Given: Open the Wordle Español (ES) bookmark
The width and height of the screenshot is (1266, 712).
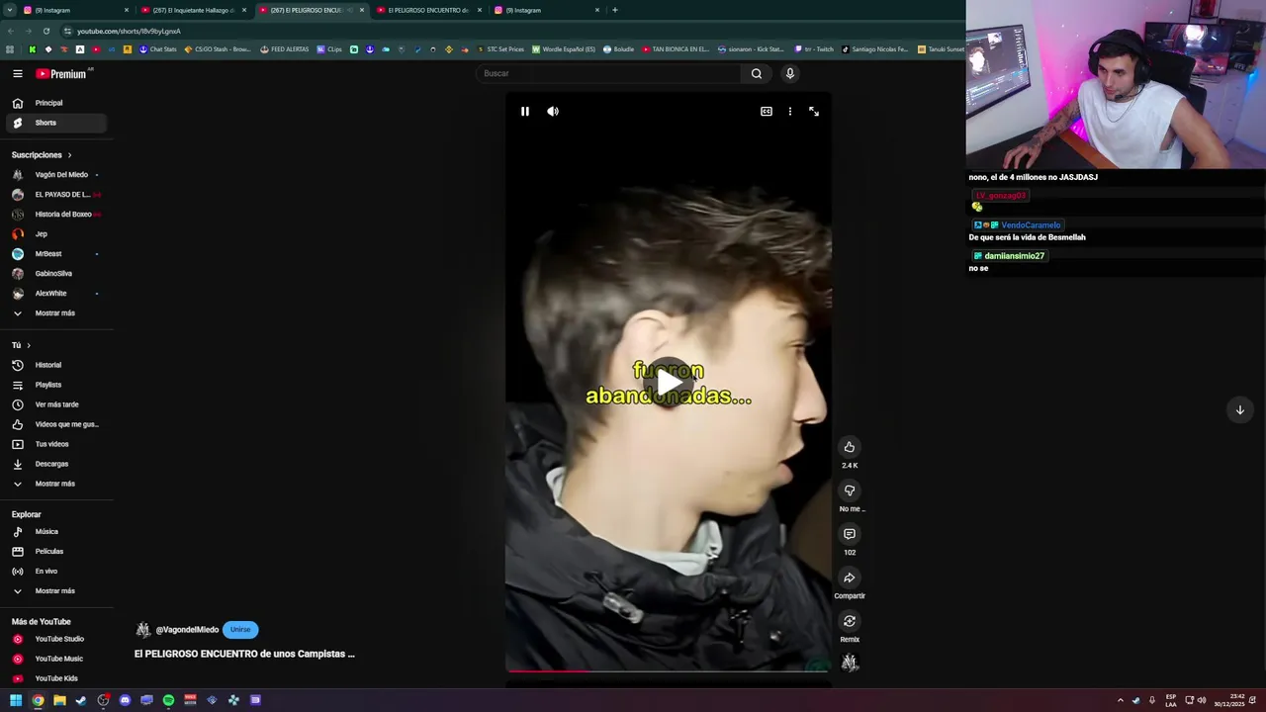Looking at the screenshot, I should click(x=564, y=49).
